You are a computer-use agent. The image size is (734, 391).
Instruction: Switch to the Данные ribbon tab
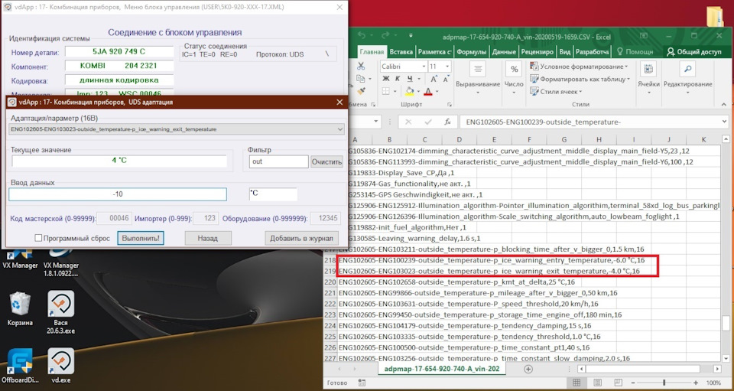point(504,52)
